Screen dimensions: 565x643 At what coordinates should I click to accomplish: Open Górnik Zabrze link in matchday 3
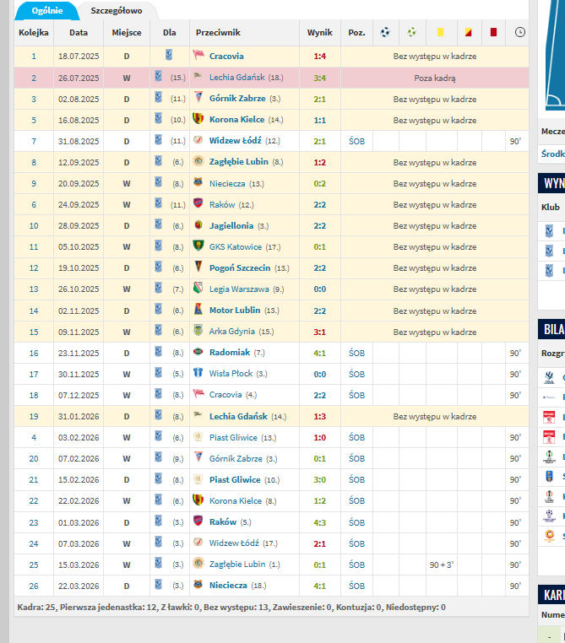(237, 99)
